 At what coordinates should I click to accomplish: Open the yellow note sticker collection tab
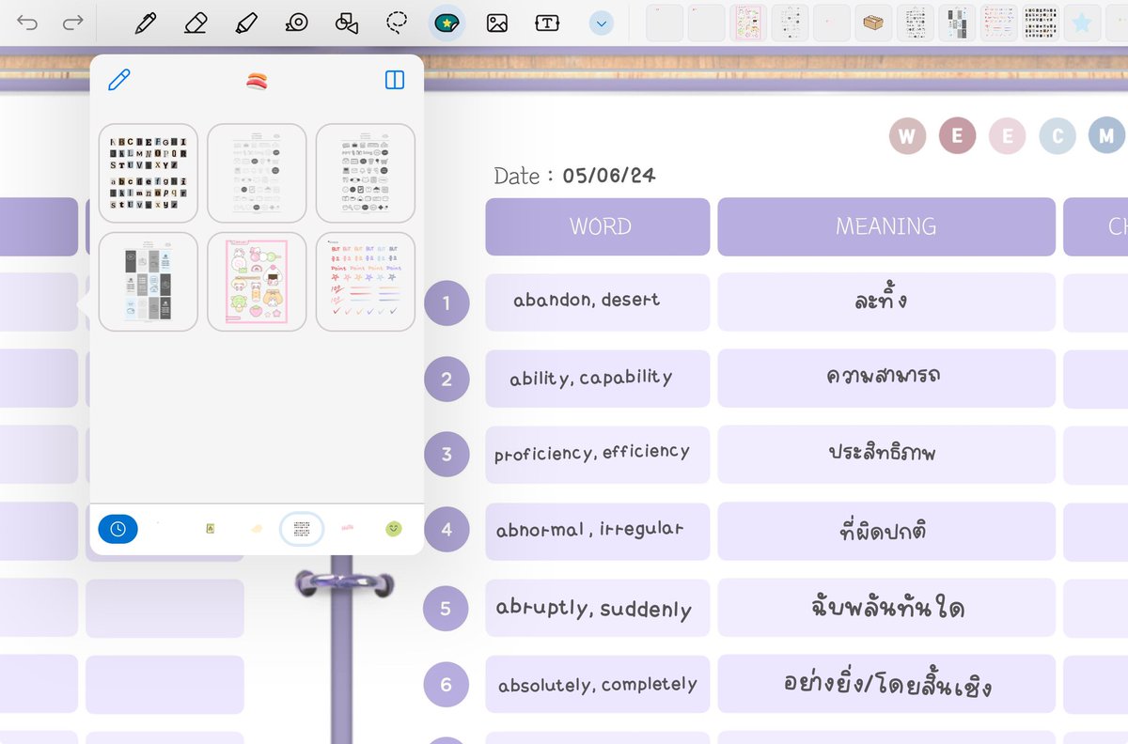coord(211,529)
